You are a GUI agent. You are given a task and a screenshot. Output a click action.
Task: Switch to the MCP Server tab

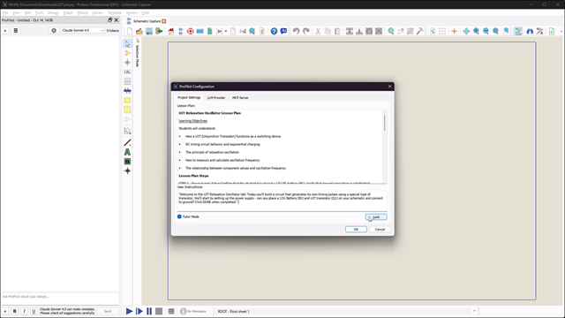(240, 98)
